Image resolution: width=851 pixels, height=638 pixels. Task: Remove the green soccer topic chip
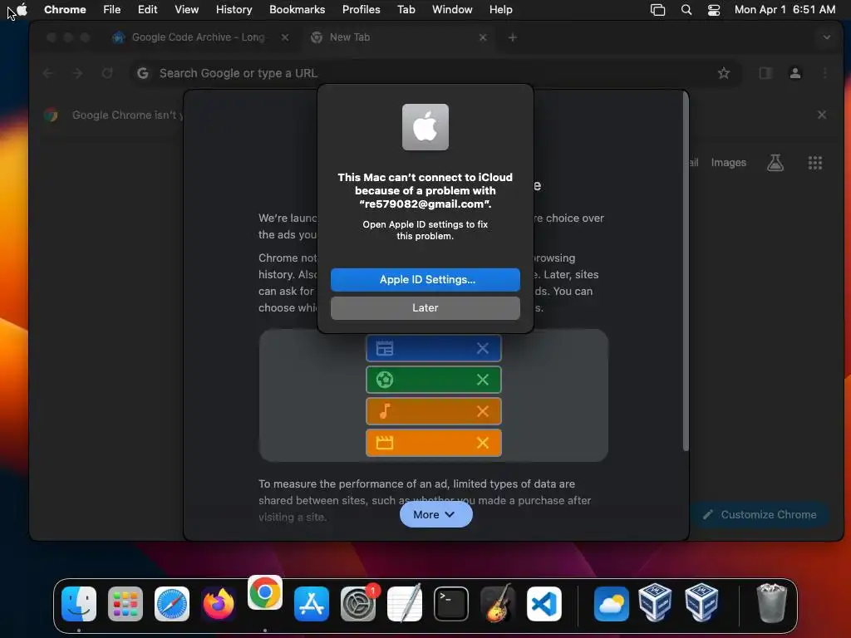(x=483, y=380)
